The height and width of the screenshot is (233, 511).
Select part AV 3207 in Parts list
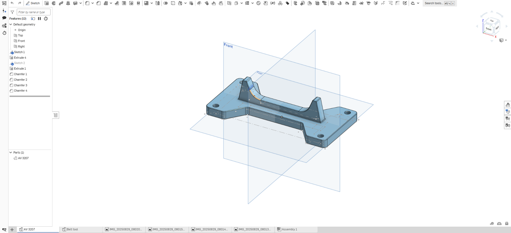23,158
